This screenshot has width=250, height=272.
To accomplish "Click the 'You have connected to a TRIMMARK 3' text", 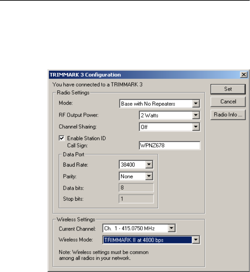I will (x=97, y=85).
